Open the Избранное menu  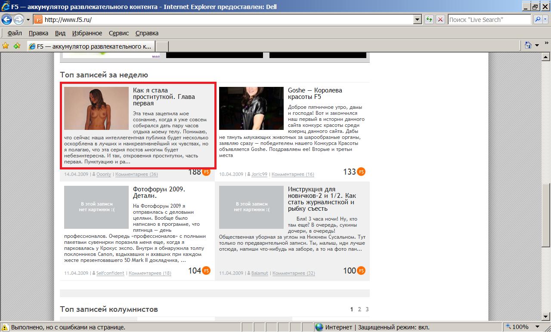87,33
